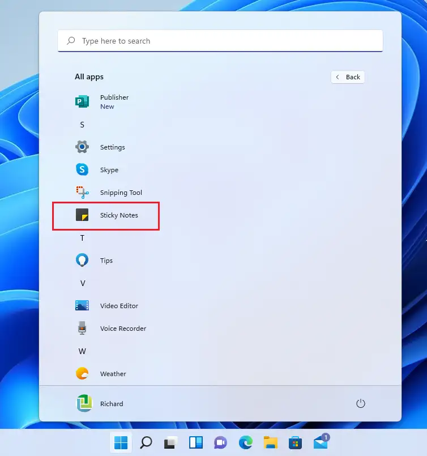Click the T letter group header
The height and width of the screenshot is (456, 427).
click(82, 238)
